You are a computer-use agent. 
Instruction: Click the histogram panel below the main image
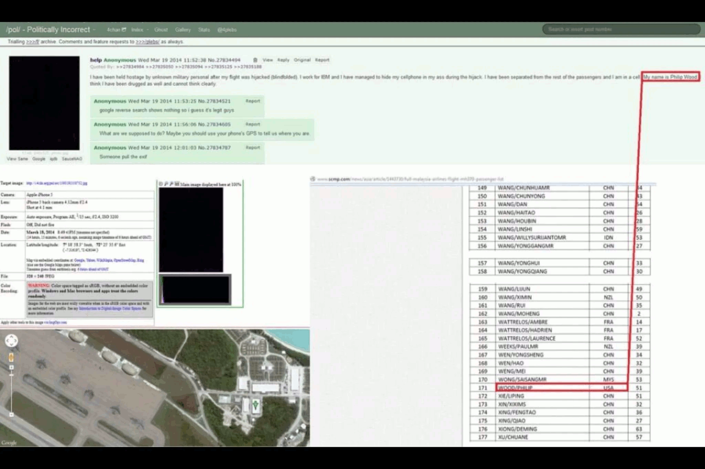tap(195, 290)
